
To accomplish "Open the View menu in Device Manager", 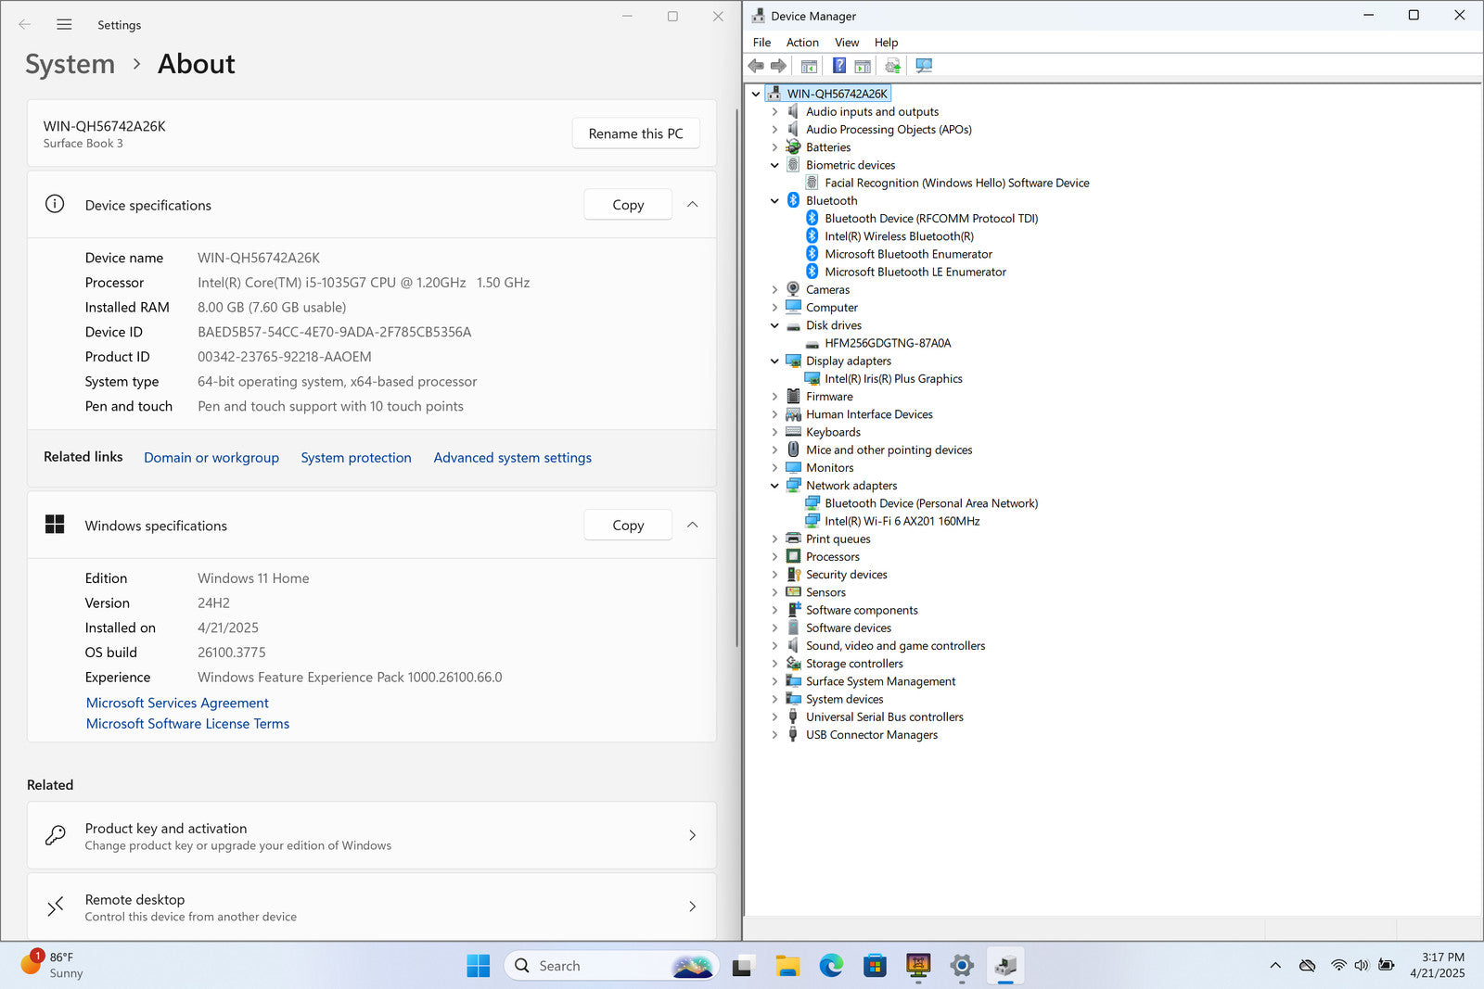I will 846,43.
